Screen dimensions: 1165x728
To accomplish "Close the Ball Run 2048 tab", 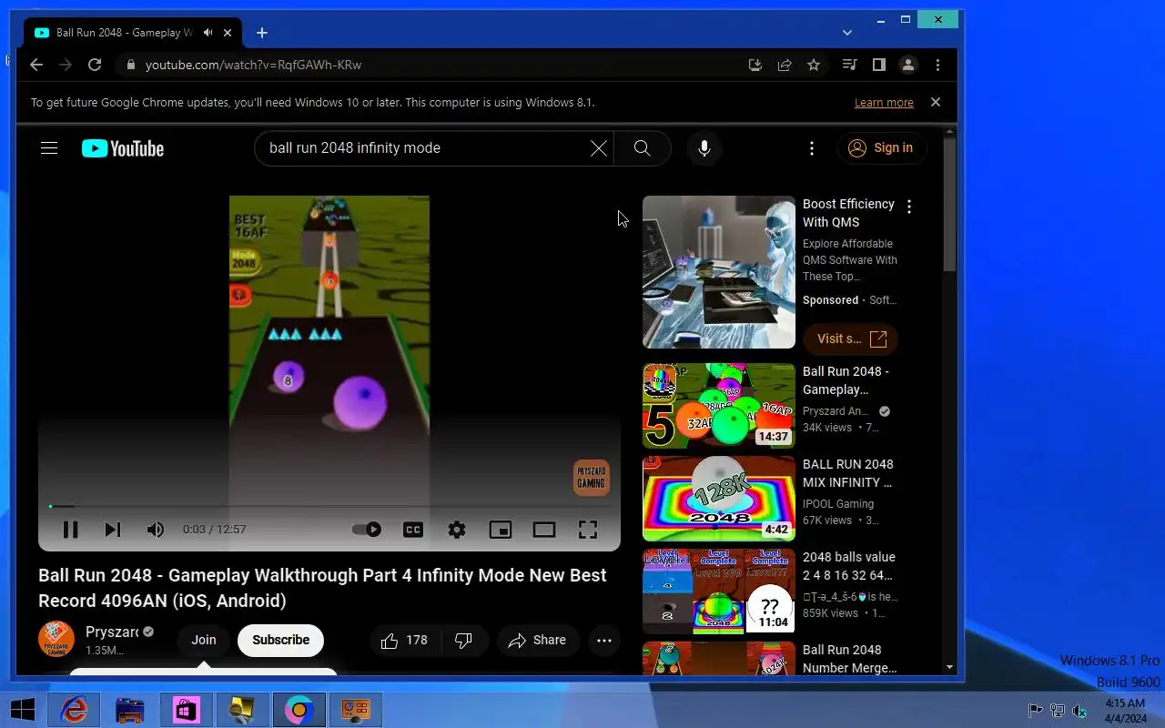I will 228,33.
